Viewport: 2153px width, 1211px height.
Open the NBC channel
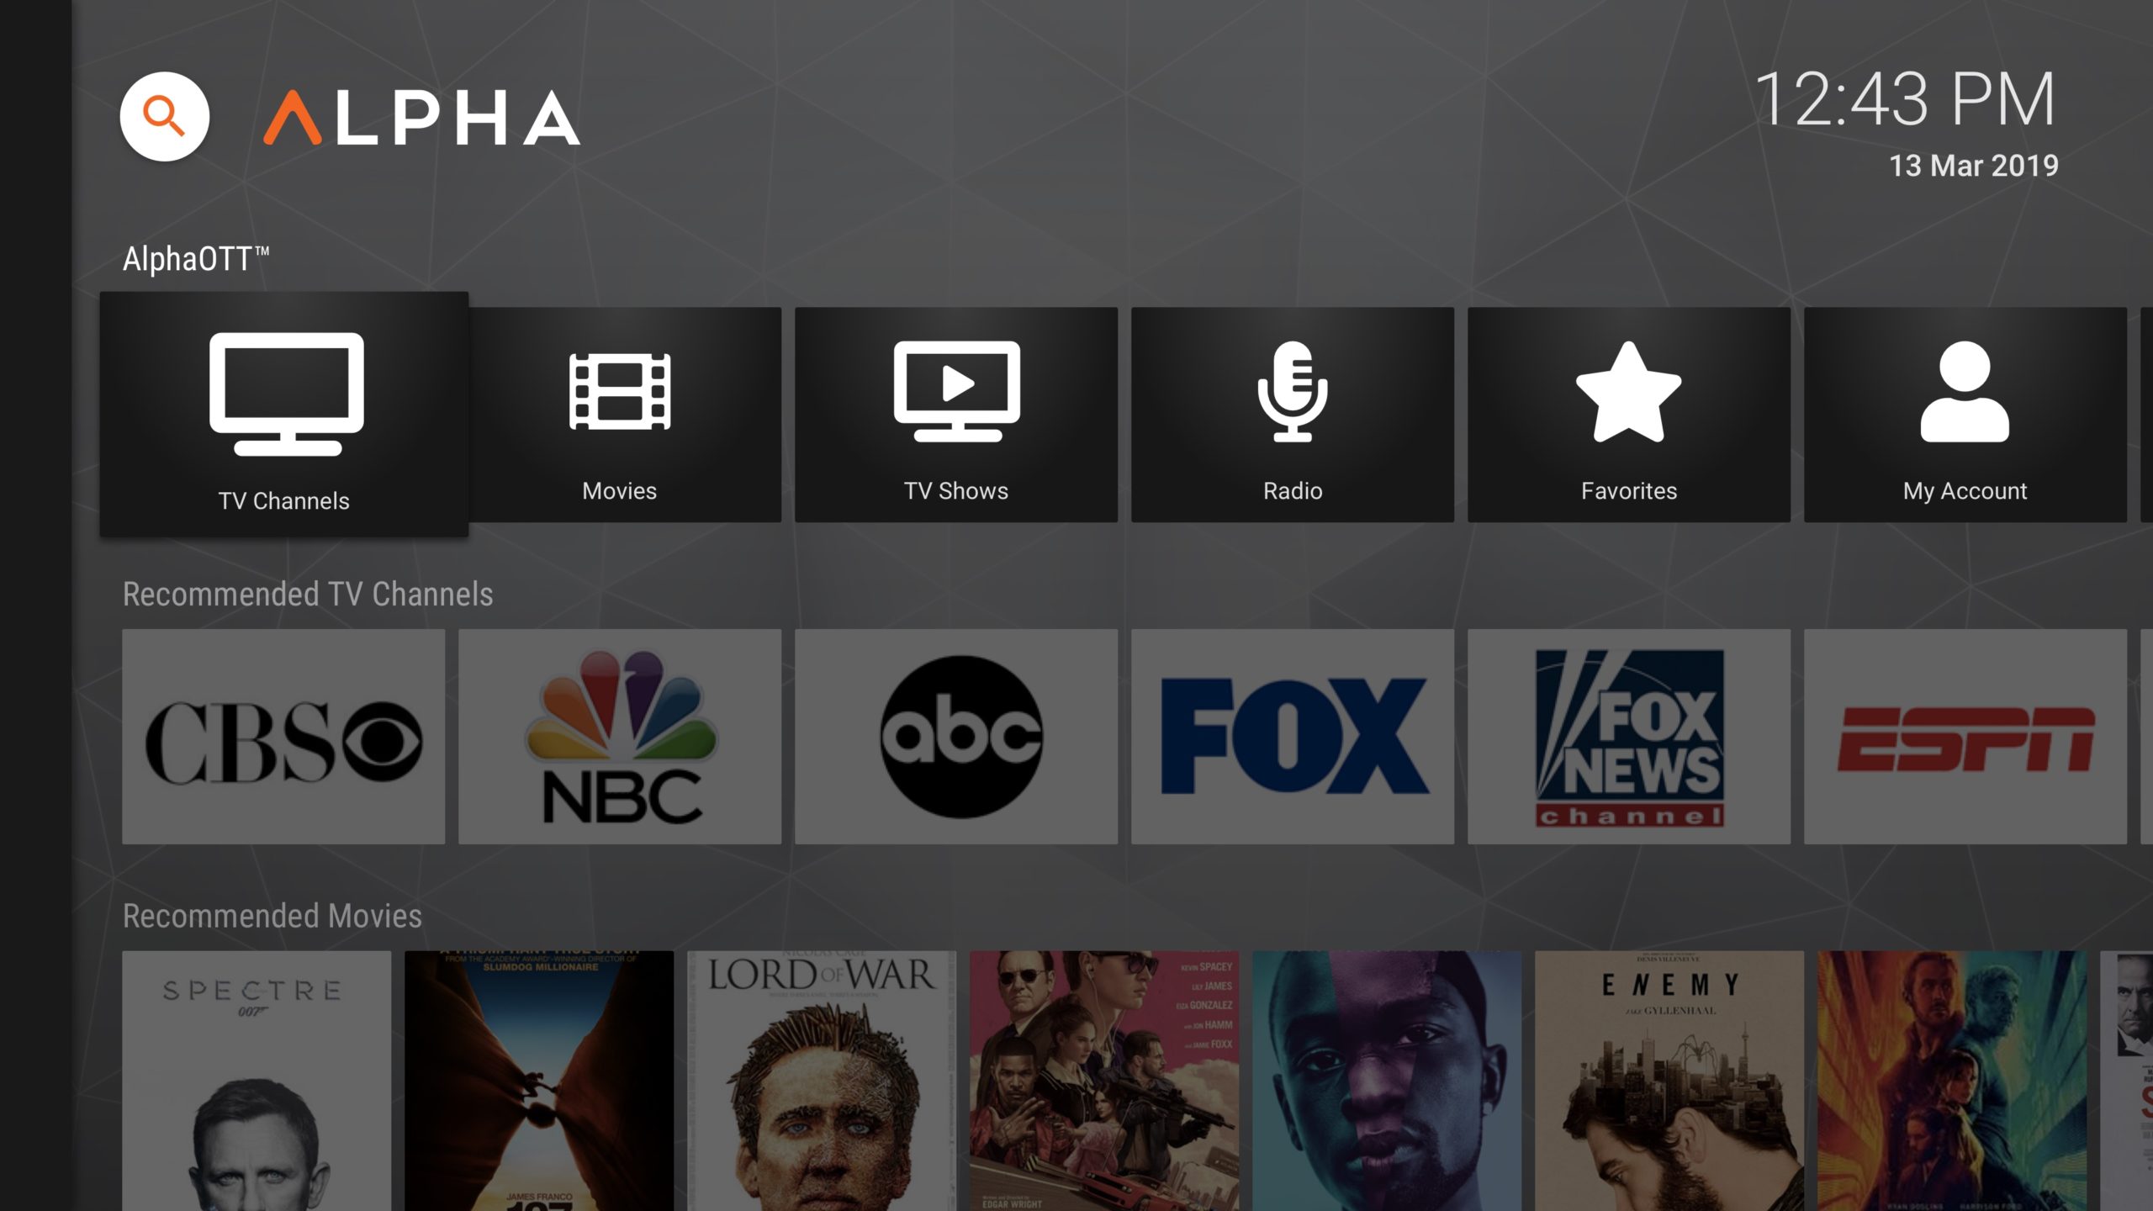(x=618, y=733)
